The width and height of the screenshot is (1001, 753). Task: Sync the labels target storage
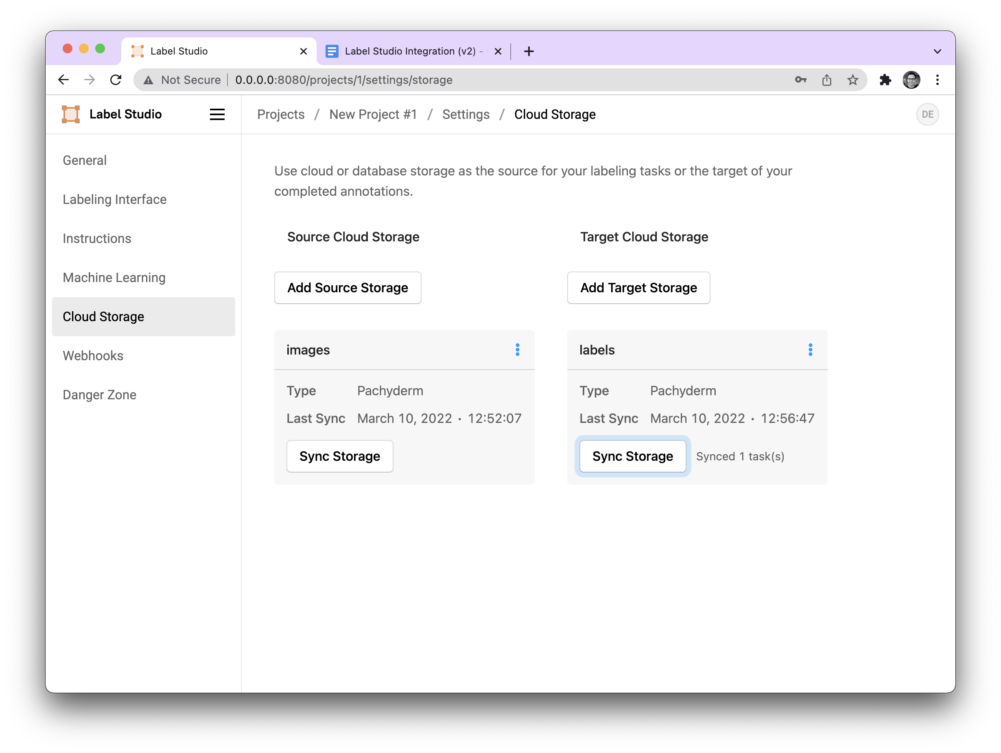click(x=633, y=456)
